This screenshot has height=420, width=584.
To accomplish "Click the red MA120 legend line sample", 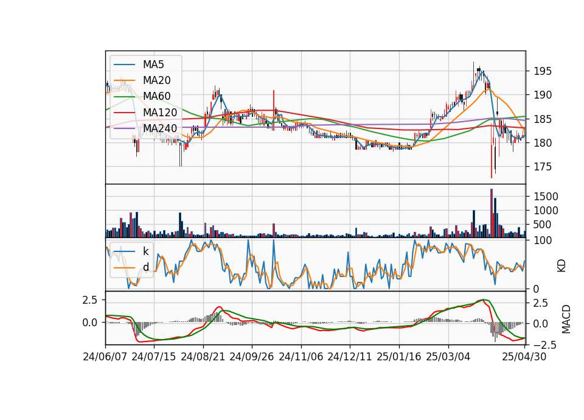I will (124, 113).
